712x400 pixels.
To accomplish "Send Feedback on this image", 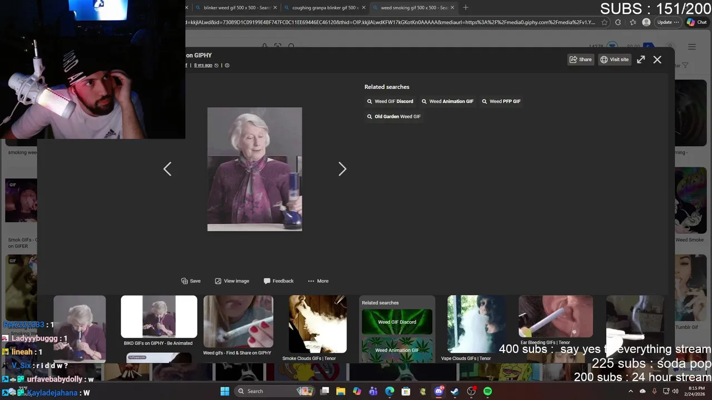I will (x=279, y=281).
